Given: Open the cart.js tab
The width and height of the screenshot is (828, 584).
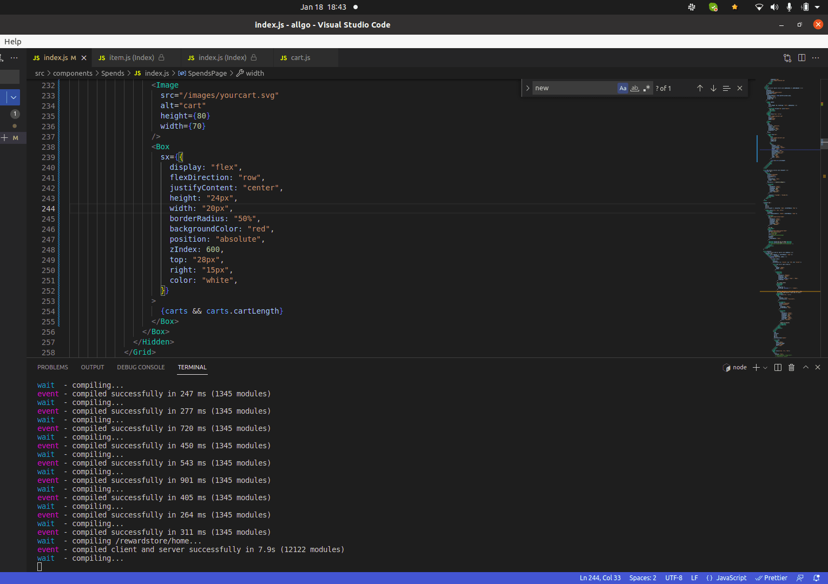Looking at the screenshot, I should tap(300, 58).
